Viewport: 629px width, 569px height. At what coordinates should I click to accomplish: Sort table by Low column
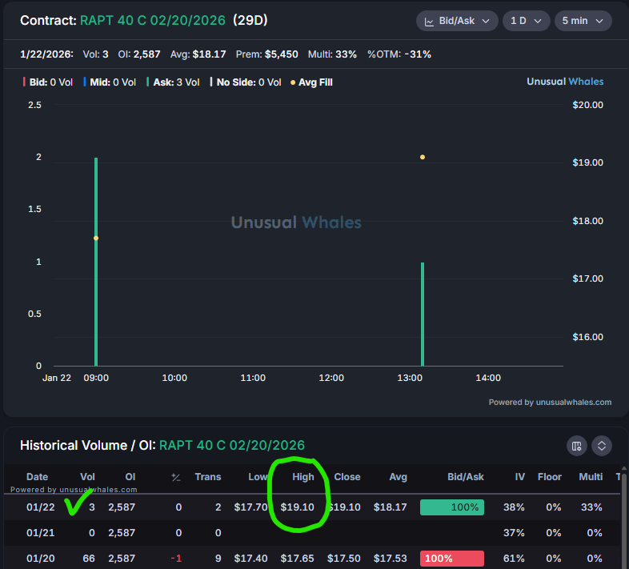[258, 477]
